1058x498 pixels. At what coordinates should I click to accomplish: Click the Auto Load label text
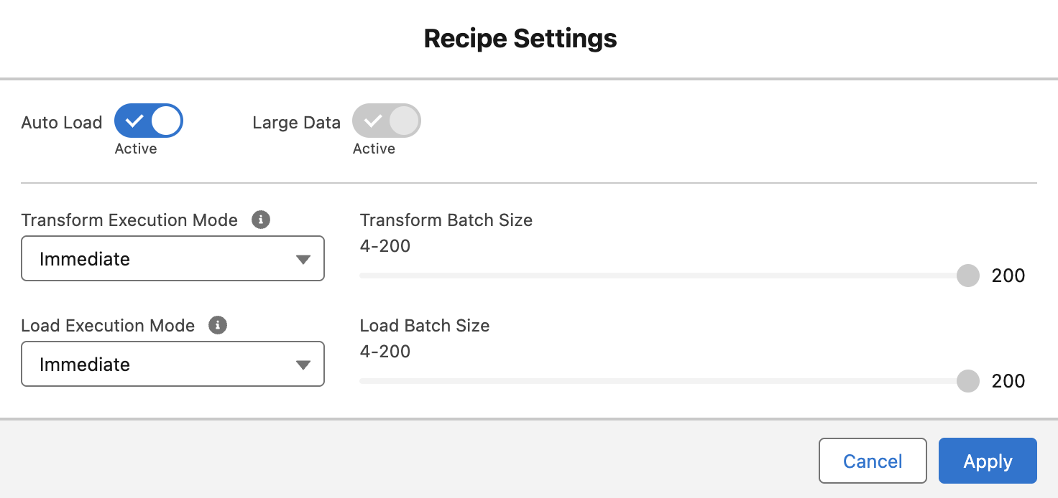pos(62,123)
